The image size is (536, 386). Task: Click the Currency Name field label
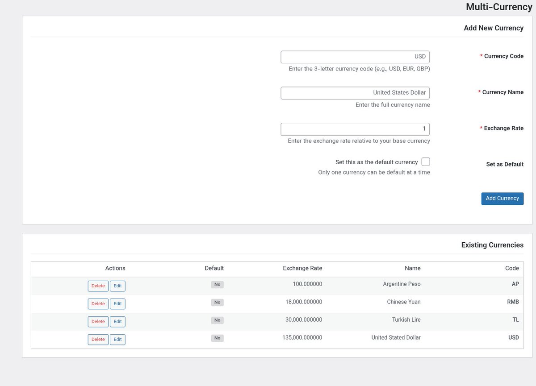(x=503, y=92)
